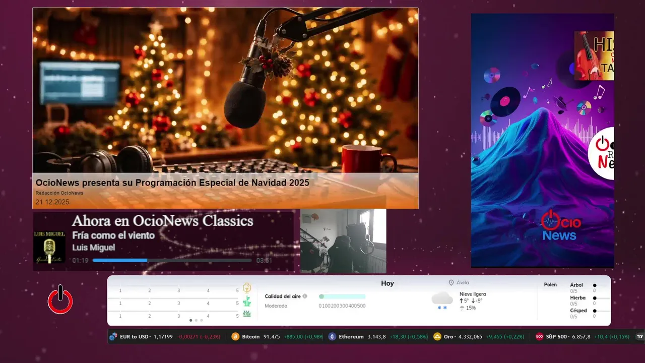Click the violin thumbnail on the right banner
645x363 pixels.
(x=594, y=56)
